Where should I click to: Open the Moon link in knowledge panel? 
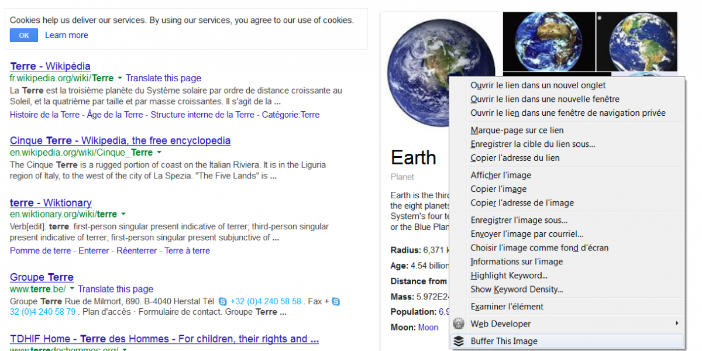point(428,328)
